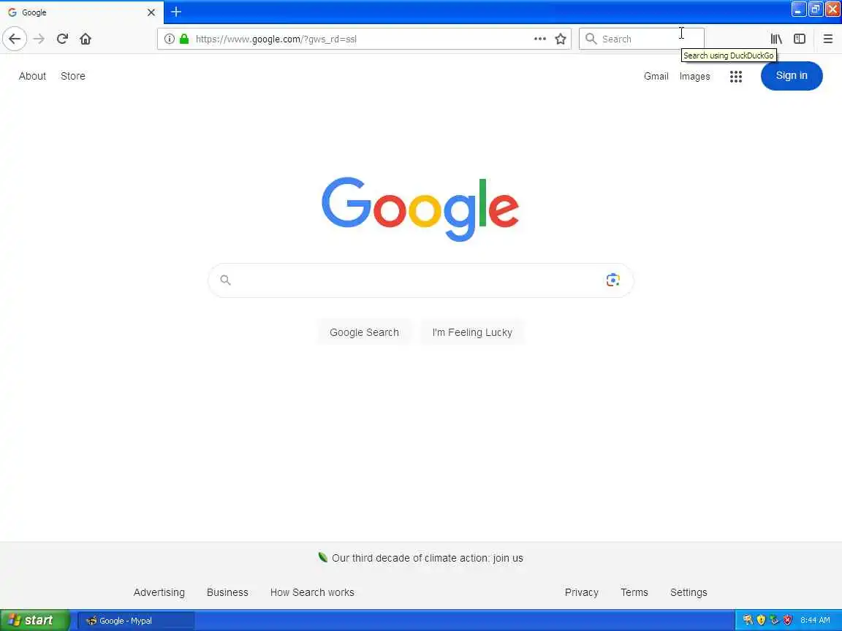
Task: Focus the Google search text box
Action: [x=420, y=280]
